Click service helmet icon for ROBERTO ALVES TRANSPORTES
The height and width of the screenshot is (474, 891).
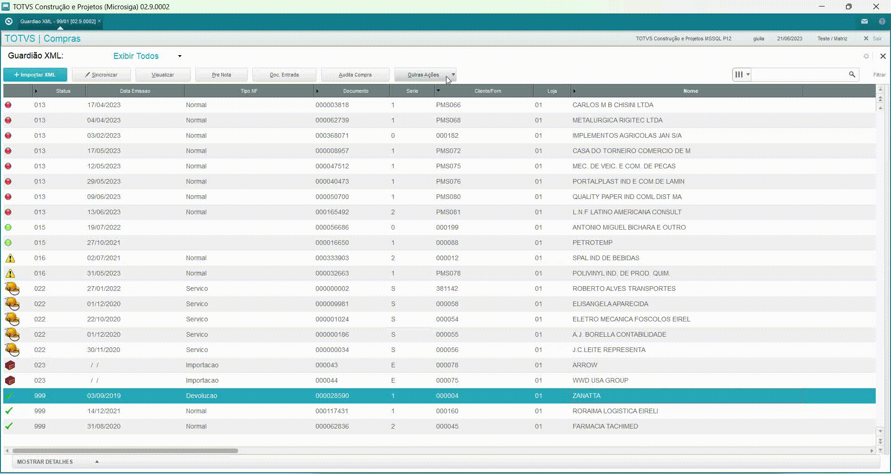[x=12, y=288]
